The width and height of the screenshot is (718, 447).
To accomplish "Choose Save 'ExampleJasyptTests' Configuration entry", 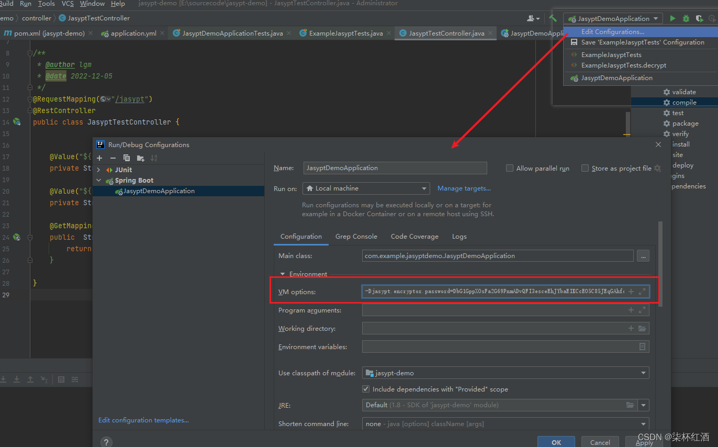I will [643, 42].
